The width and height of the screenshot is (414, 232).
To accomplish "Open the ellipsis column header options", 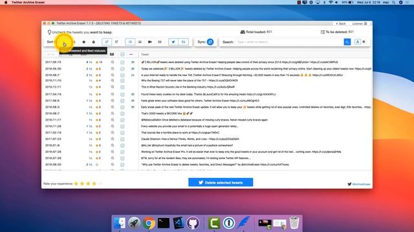I will (131, 54).
